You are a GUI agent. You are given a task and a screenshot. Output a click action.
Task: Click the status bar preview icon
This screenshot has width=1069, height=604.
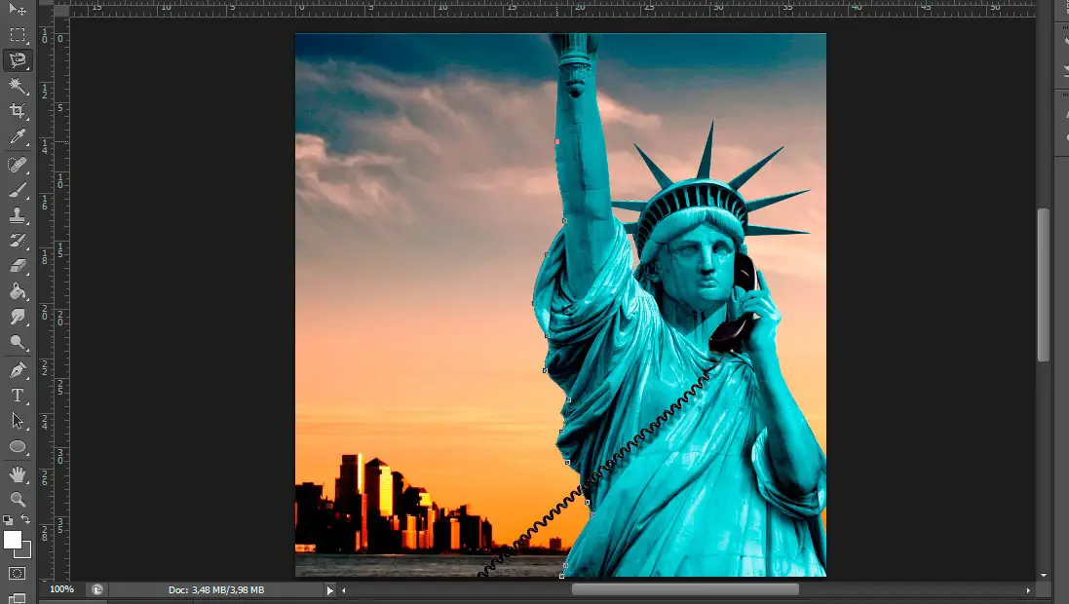97,589
